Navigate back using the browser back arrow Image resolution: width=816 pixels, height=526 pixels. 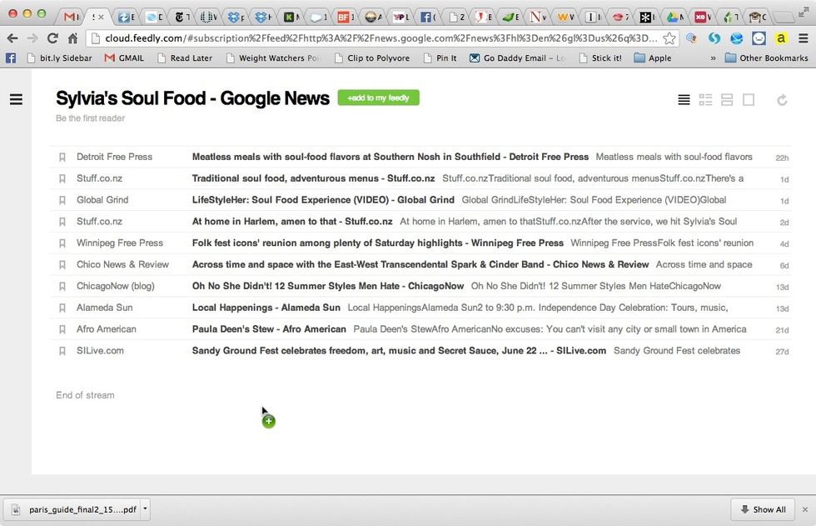(x=12, y=38)
